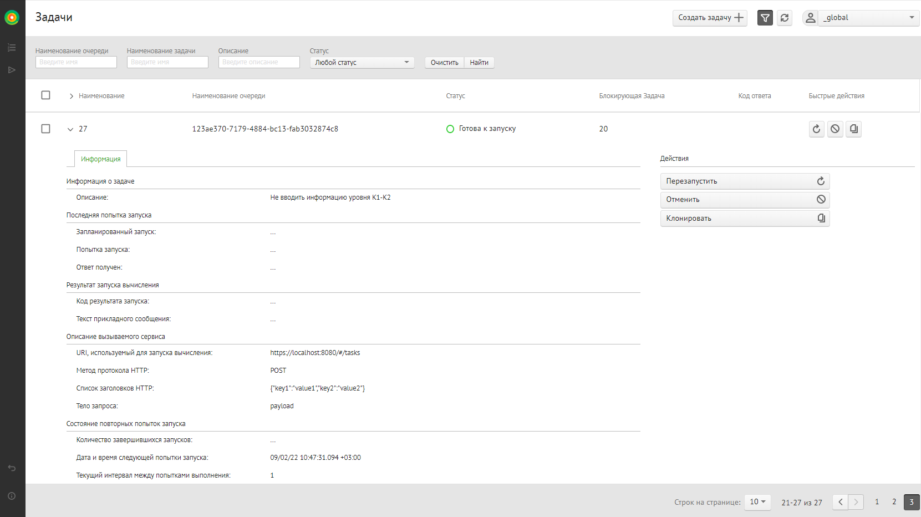Focus the Наименование очереди input field
The height and width of the screenshot is (517, 921).
[76, 62]
